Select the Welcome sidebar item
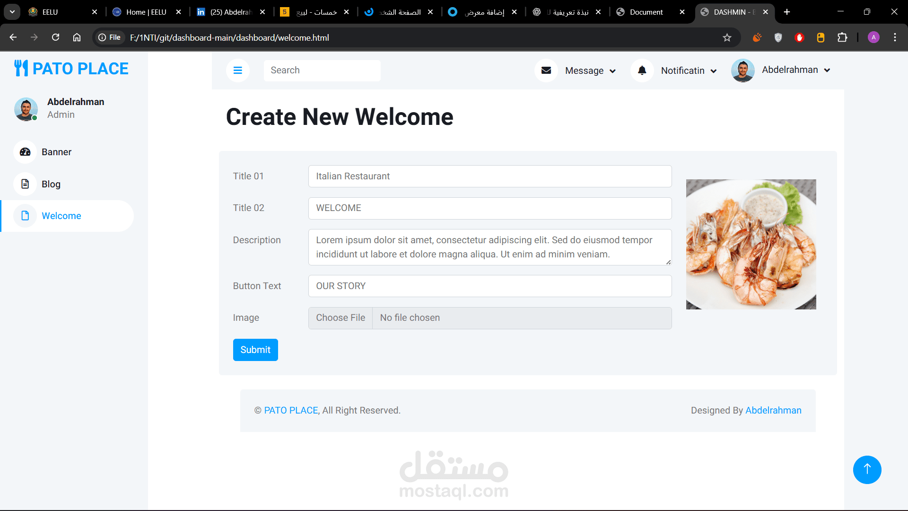The image size is (908, 511). [x=67, y=216]
